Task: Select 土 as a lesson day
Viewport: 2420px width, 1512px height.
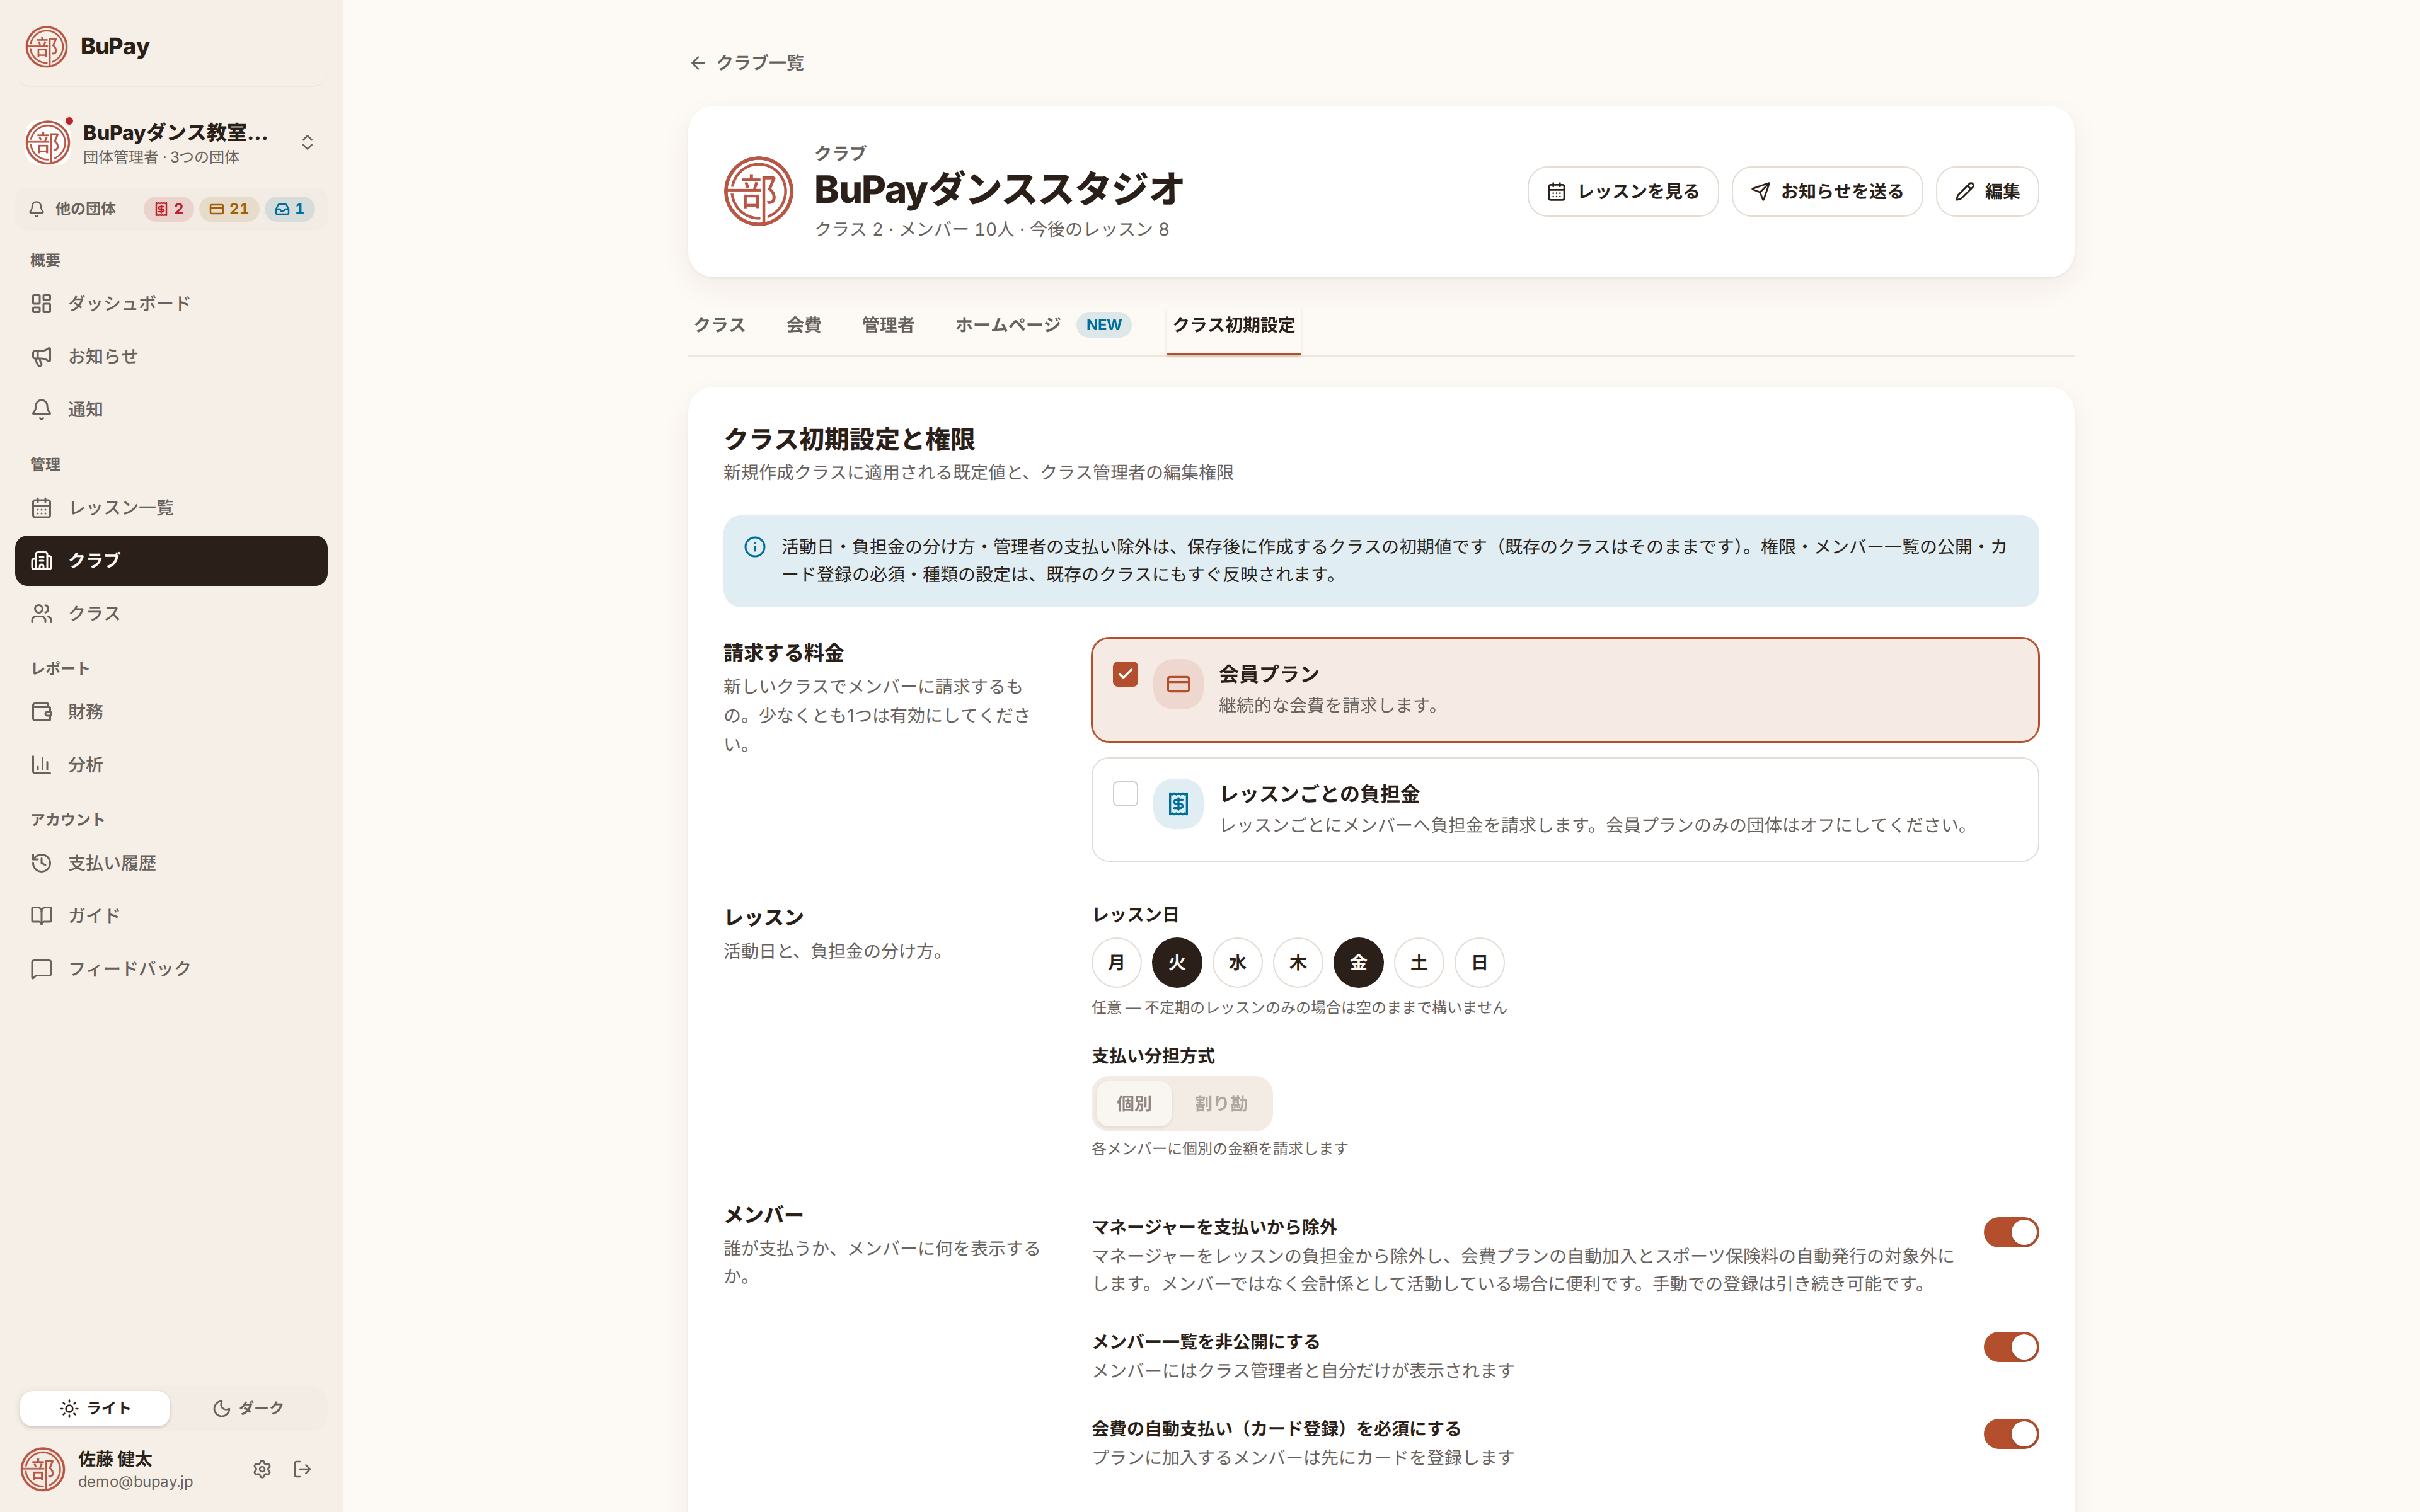Action: pos(1419,963)
